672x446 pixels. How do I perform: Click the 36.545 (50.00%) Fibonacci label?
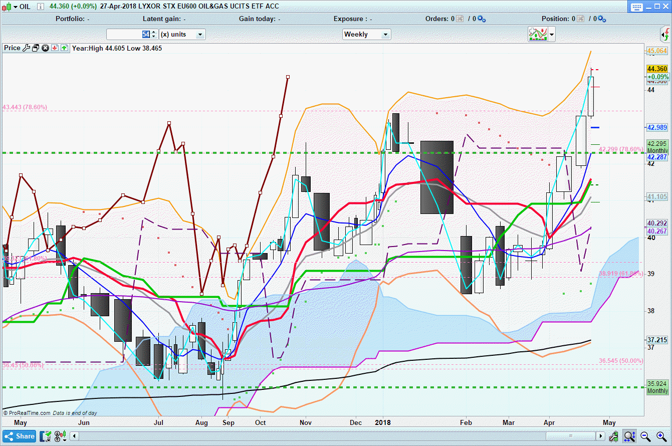(621, 361)
